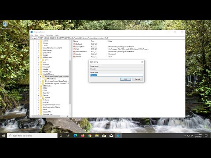The width and height of the screenshot is (211, 158).
Task: Click the Path value string icon
Action: [74, 49]
